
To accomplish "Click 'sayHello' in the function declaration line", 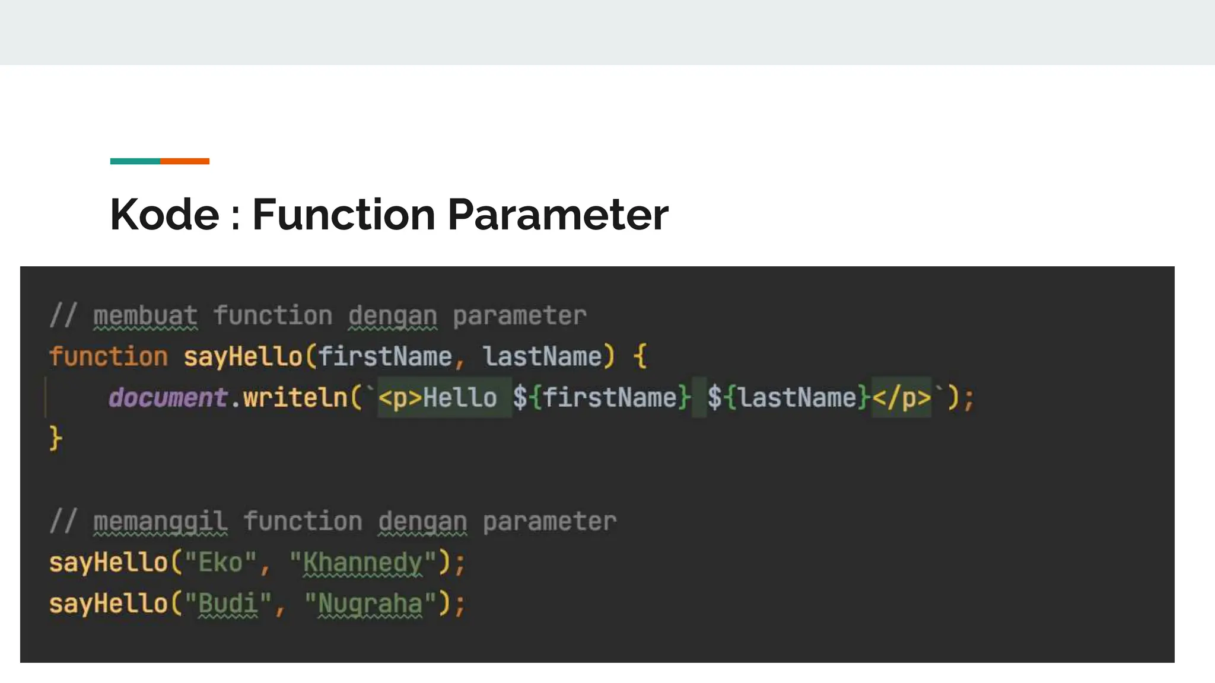I will point(243,357).
